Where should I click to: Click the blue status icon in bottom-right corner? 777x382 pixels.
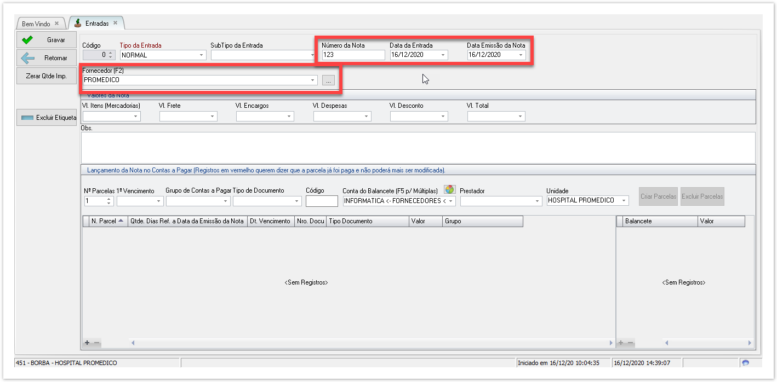point(745,362)
